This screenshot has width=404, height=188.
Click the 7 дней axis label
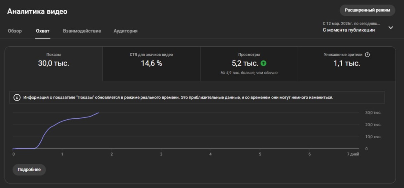[x=352, y=154]
